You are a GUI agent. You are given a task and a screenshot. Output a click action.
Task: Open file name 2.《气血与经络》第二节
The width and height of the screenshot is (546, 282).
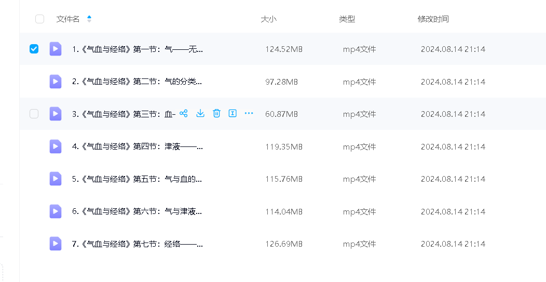[137, 82]
